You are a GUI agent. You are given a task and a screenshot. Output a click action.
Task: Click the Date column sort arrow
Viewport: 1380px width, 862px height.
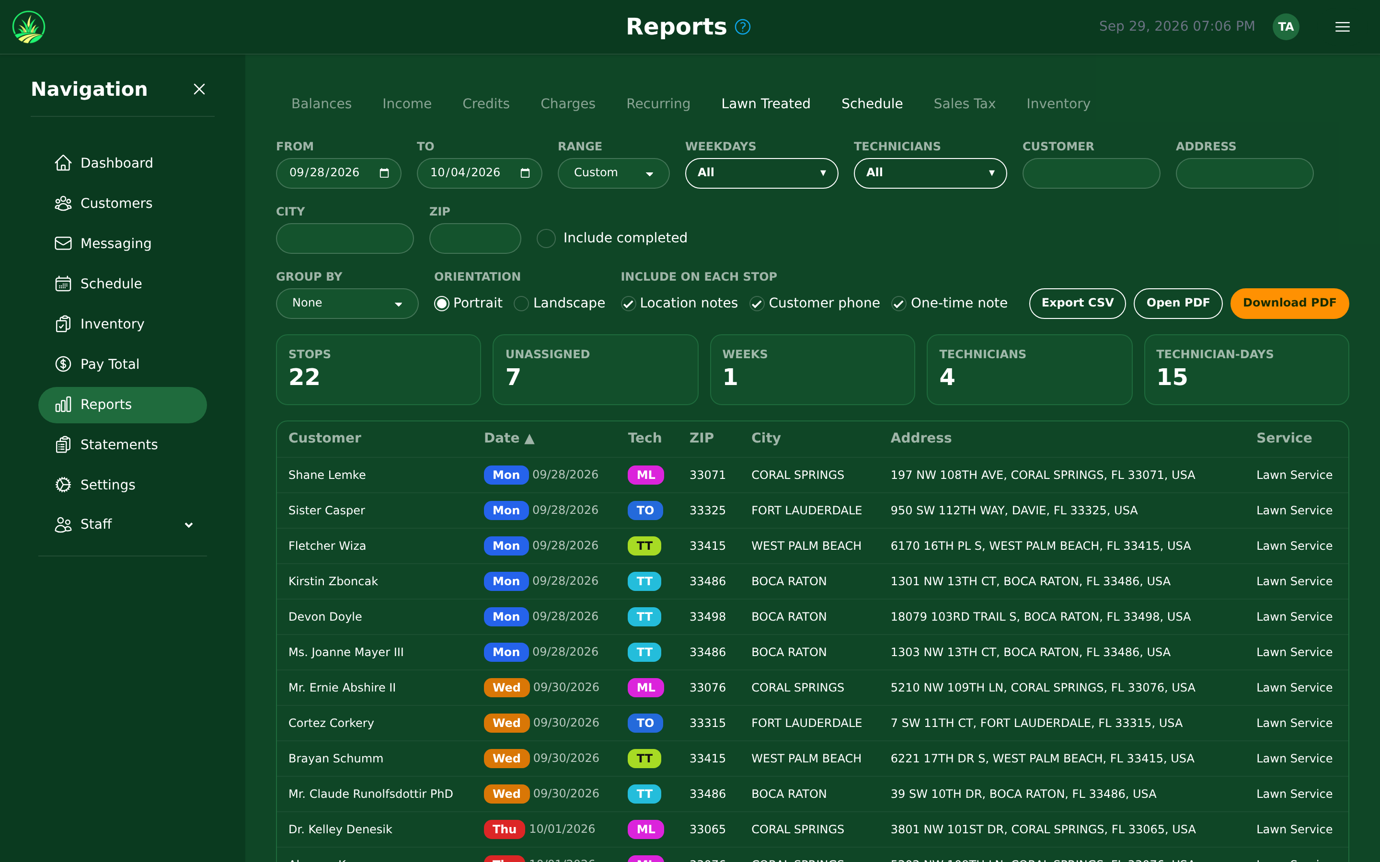pyautogui.click(x=529, y=438)
